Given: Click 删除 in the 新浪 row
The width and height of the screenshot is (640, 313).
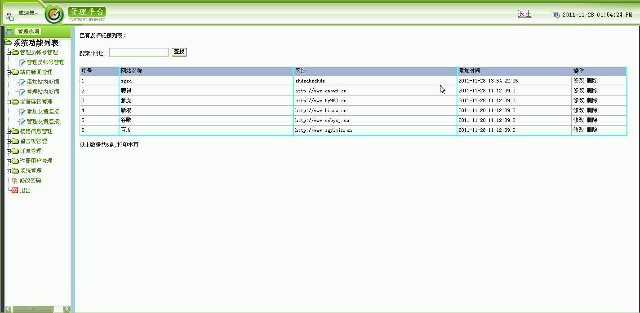Looking at the screenshot, I should (x=592, y=110).
